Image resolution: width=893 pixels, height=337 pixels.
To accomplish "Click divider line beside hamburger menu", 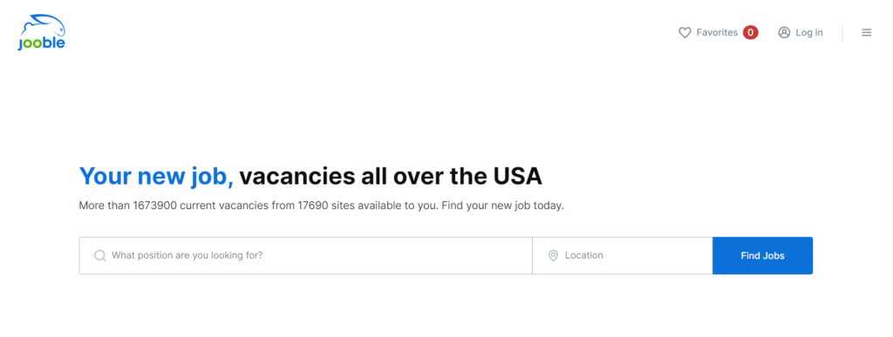I will [x=843, y=32].
